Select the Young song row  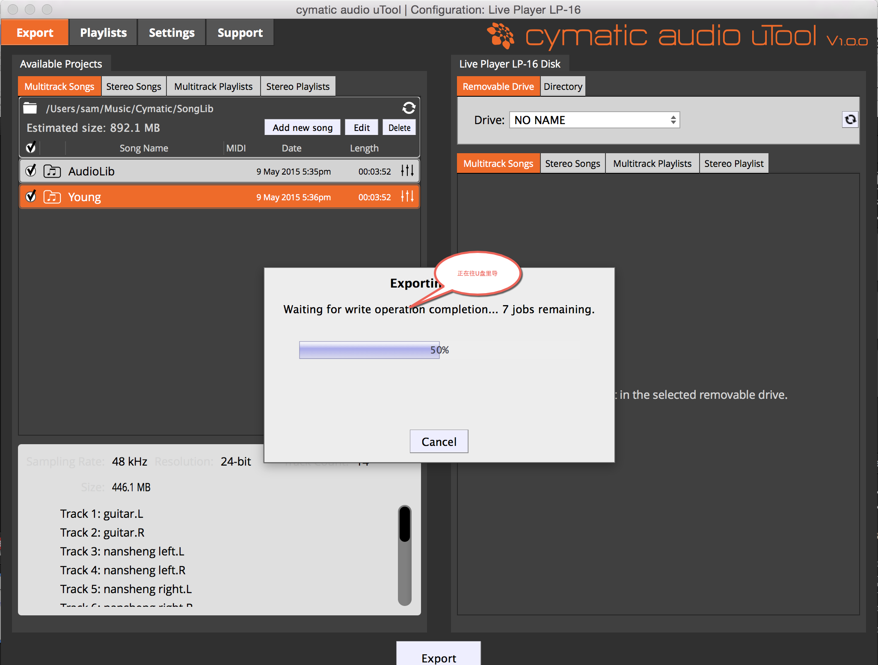(219, 197)
